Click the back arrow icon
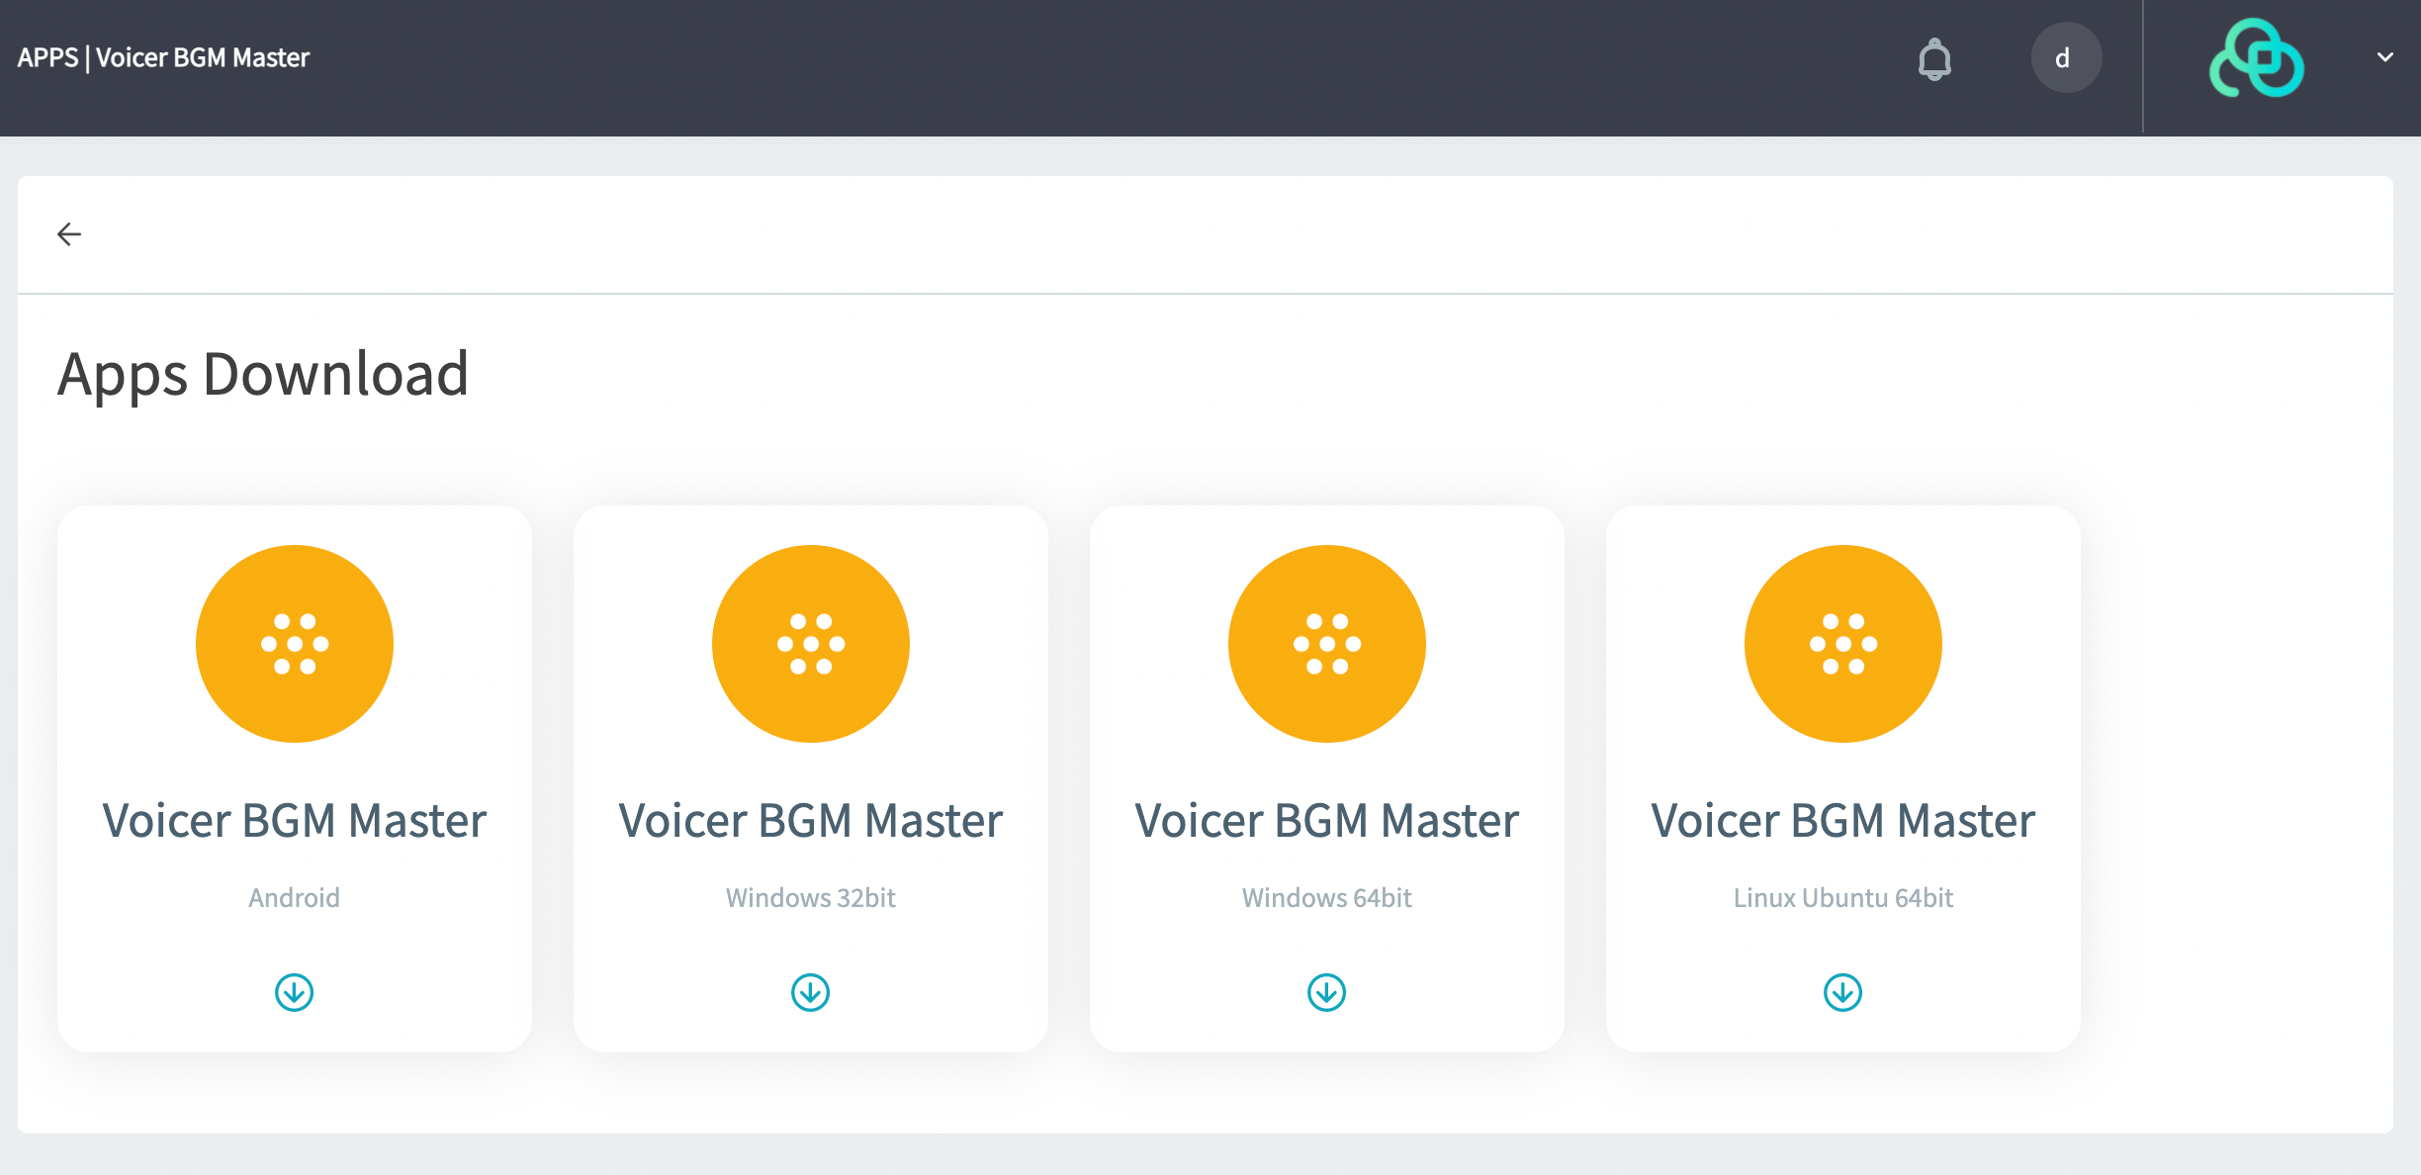Screen dimensions: 2421x1175 click(x=69, y=234)
